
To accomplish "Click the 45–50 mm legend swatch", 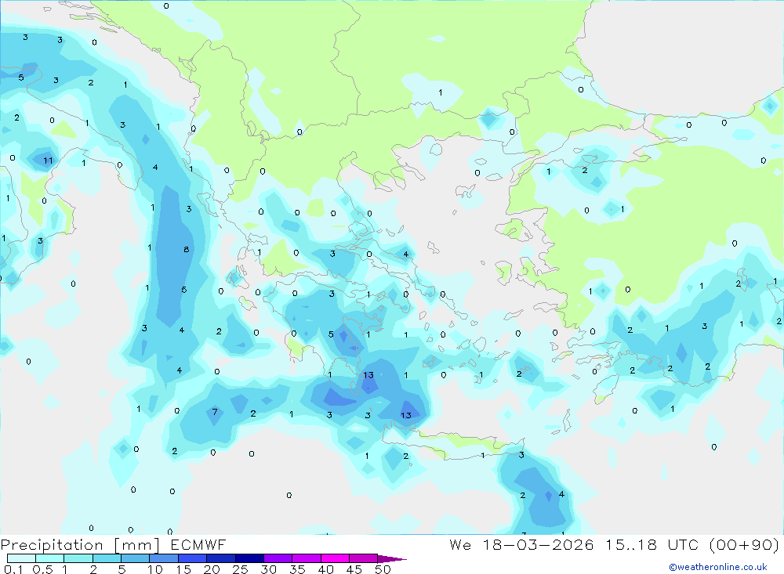I will click(363, 558).
